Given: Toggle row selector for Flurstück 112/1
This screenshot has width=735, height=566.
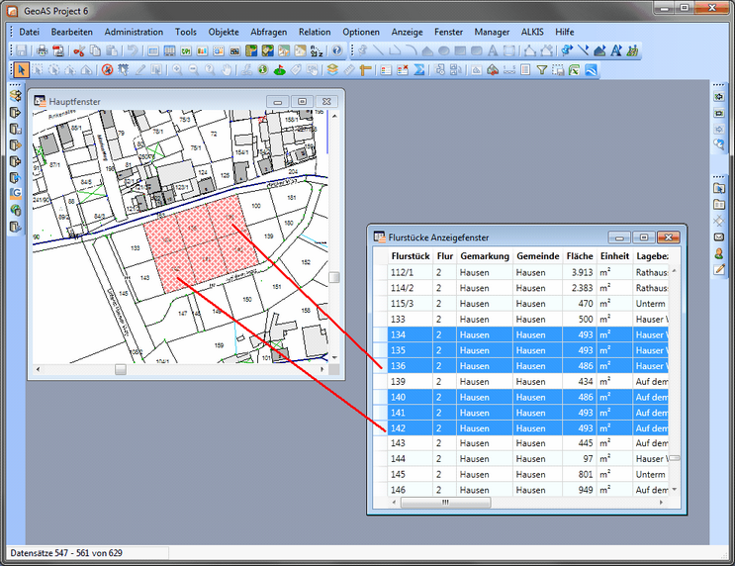Looking at the screenshot, I should tap(381, 272).
